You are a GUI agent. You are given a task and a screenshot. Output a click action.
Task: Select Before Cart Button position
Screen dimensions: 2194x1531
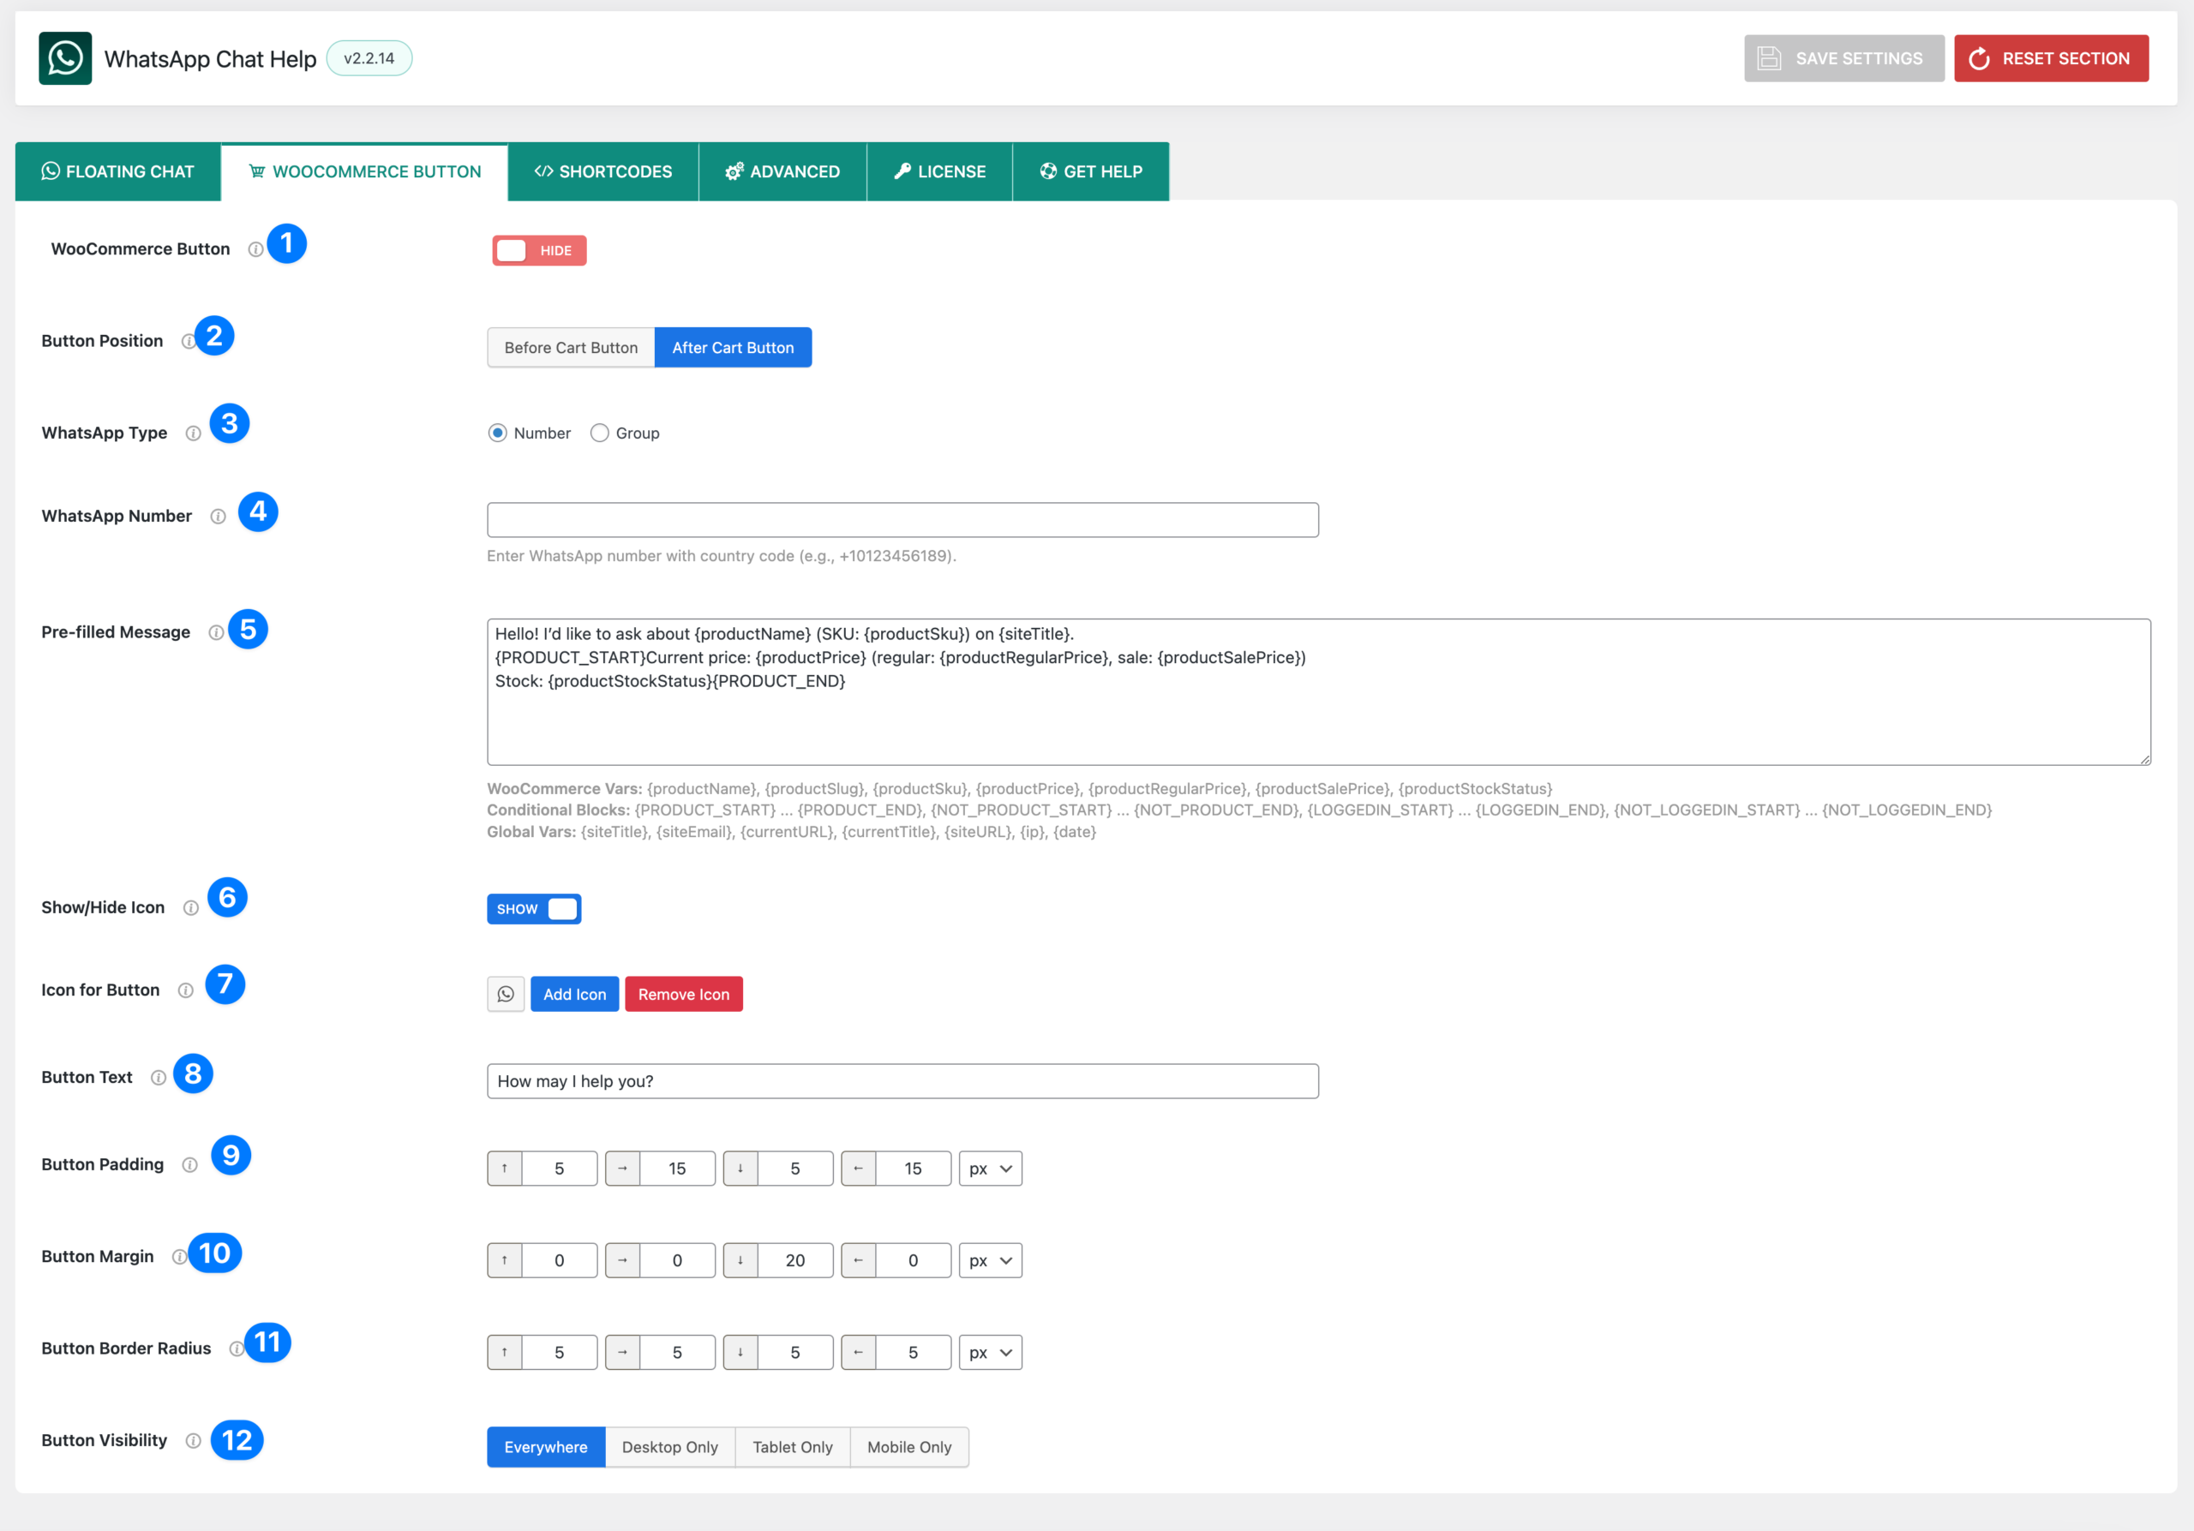click(x=571, y=348)
